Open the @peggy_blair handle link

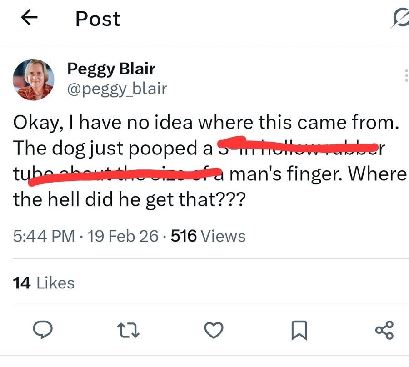tap(117, 89)
